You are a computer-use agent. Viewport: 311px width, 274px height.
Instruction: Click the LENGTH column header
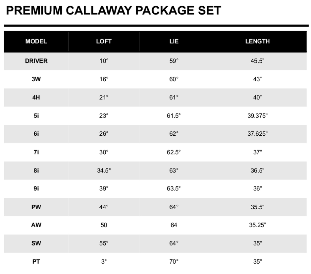pyautogui.click(x=257, y=41)
